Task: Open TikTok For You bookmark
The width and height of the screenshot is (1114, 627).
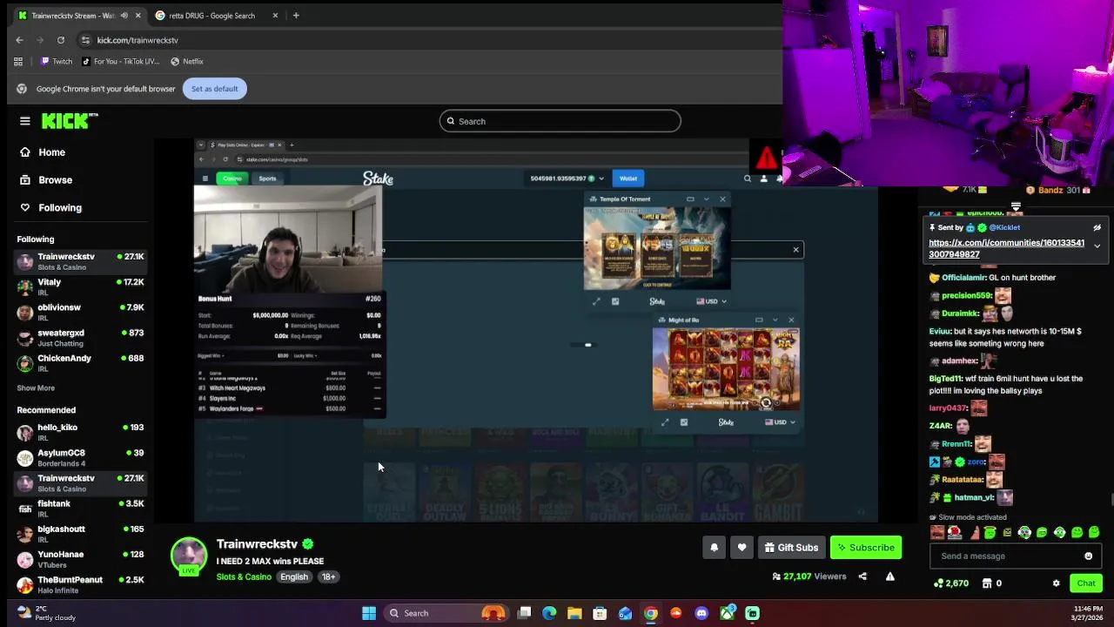Action: point(120,62)
